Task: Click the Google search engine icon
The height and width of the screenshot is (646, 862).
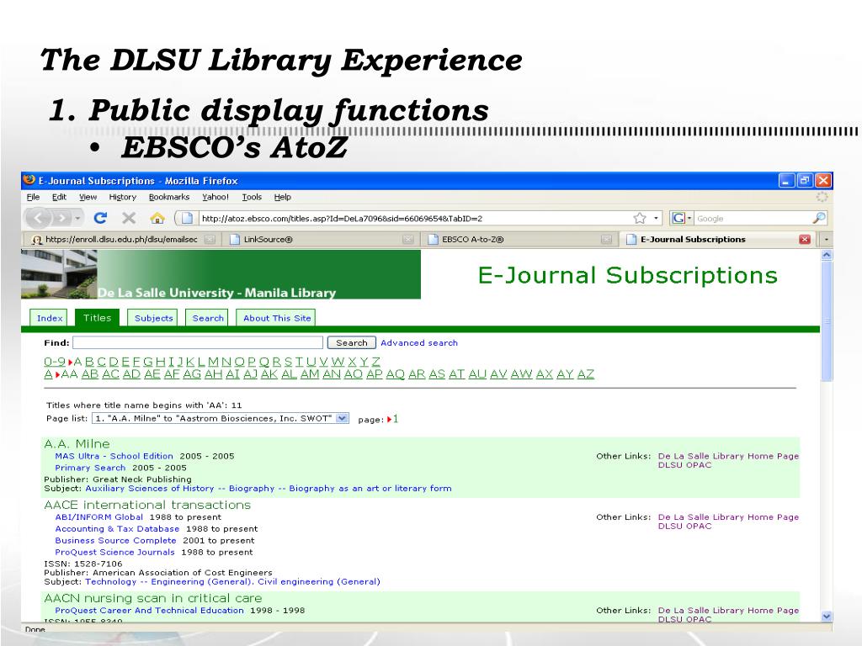Action: pyautogui.click(x=679, y=218)
